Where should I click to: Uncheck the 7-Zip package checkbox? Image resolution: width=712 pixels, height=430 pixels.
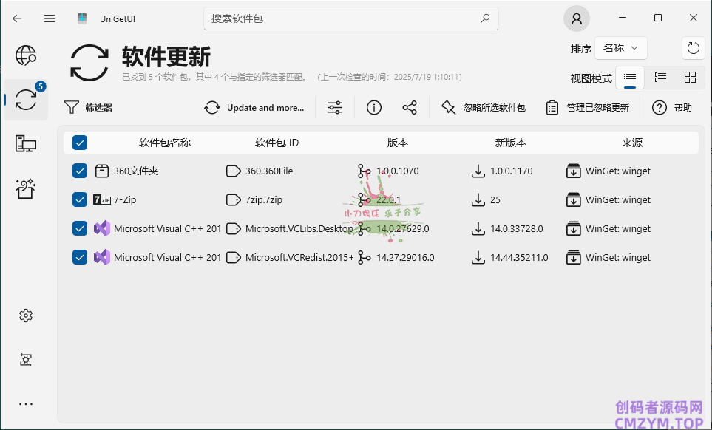[x=80, y=199]
